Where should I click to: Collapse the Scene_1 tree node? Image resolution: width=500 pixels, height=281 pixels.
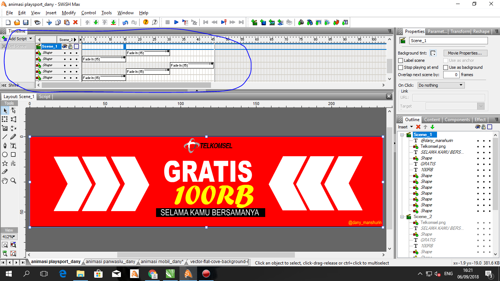click(402, 135)
